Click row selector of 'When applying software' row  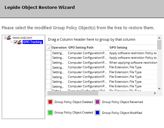pos(48,63)
